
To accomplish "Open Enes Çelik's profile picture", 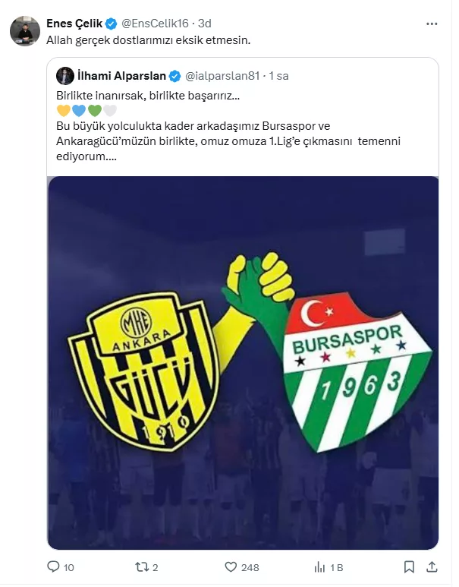I will click(25, 31).
